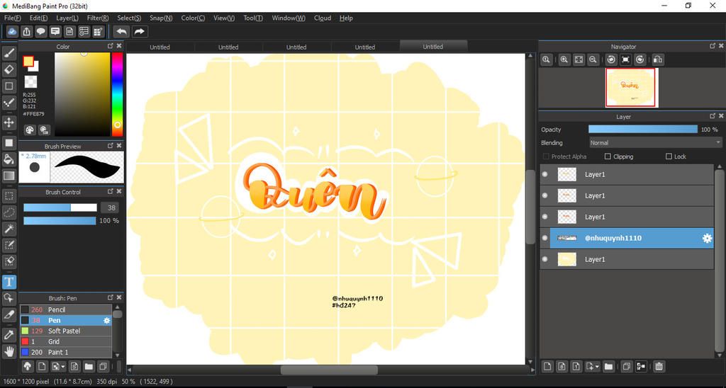Open the Filter menu
The height and width of the screenshot is (388, 726).
tap(98, 18)
